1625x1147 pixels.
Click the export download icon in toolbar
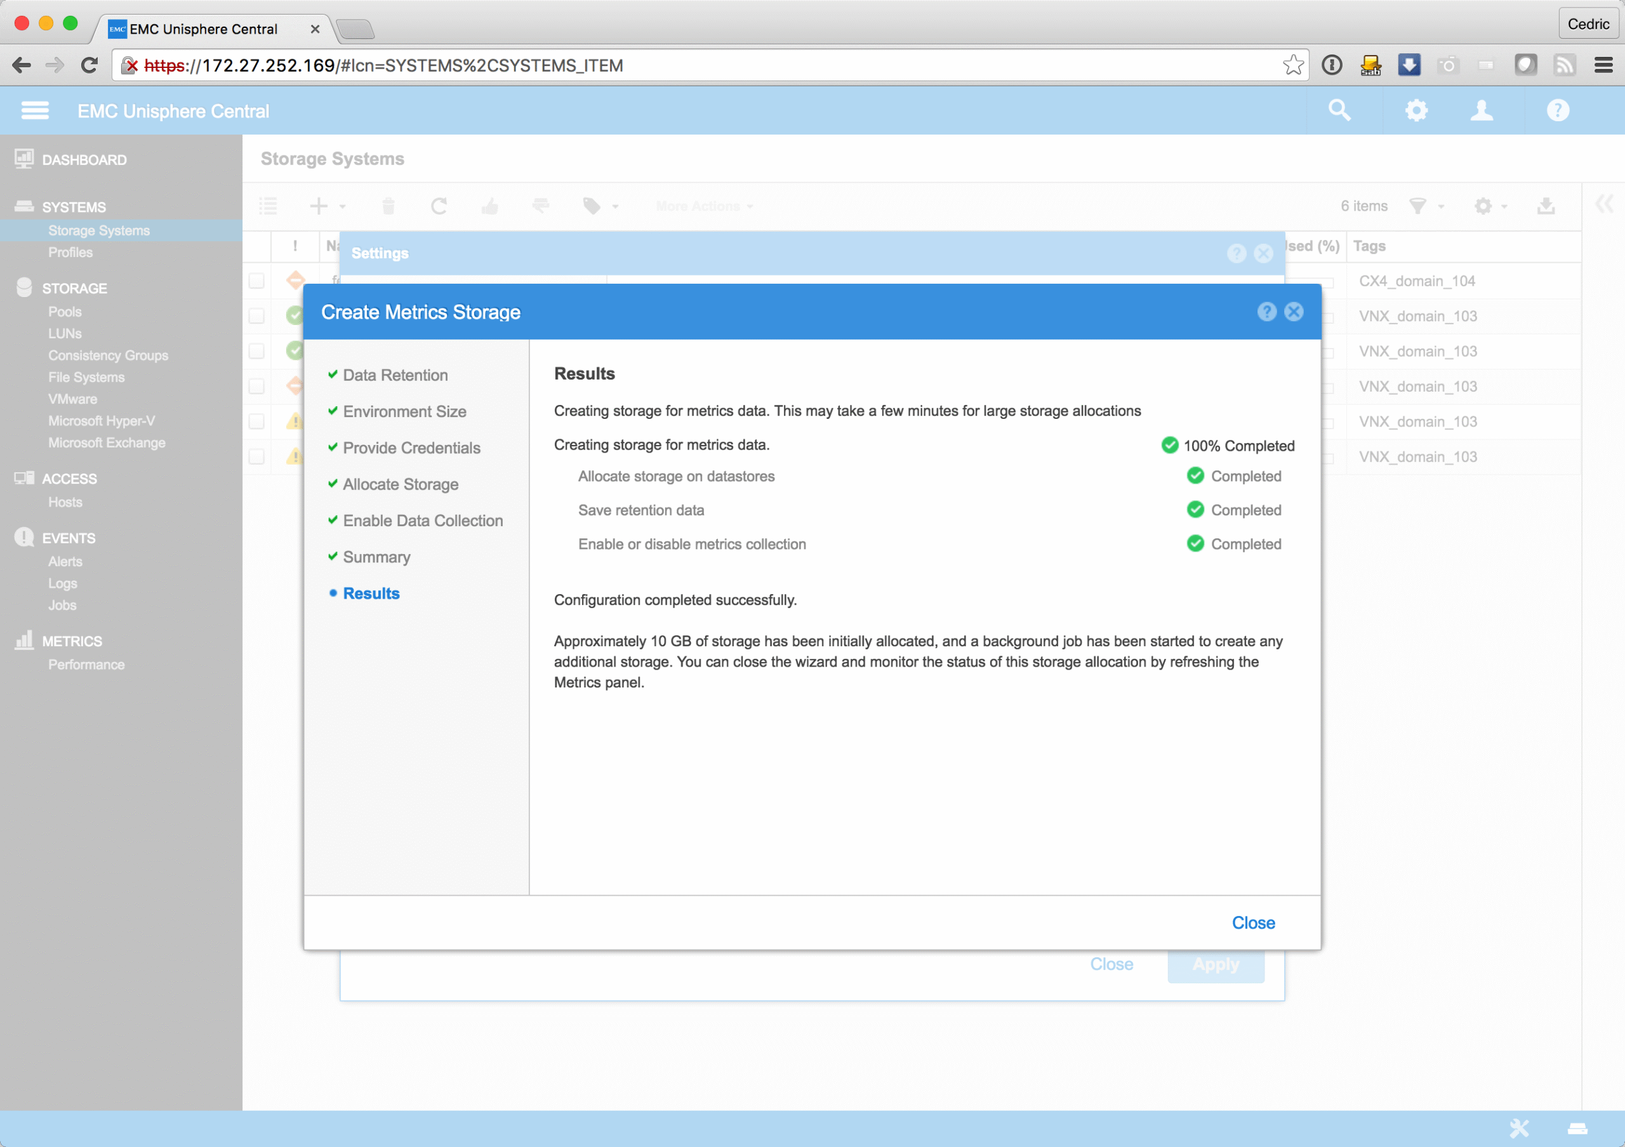click(x=1546, y=206)
